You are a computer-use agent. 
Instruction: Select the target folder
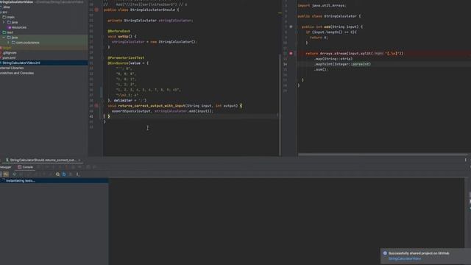coord(7,48)
